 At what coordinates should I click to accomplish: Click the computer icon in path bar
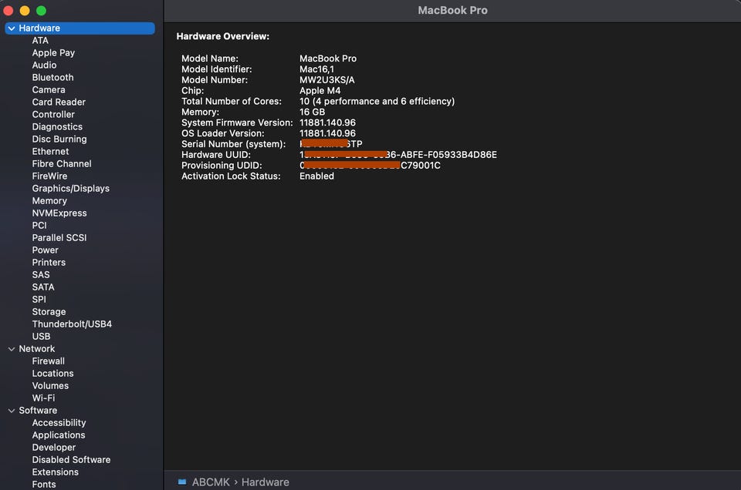pos(182,482)
